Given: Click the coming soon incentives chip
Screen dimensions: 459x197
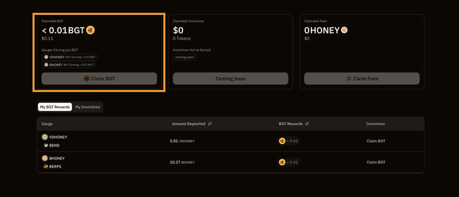Looking at the screenshot, I should (185, 57).
